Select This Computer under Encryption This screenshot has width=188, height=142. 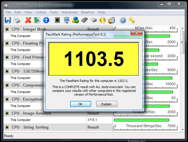21,106
